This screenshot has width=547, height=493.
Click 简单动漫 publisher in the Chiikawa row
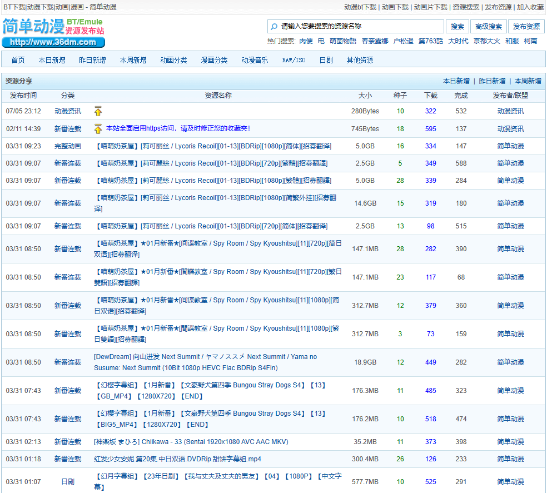point(510,442)
